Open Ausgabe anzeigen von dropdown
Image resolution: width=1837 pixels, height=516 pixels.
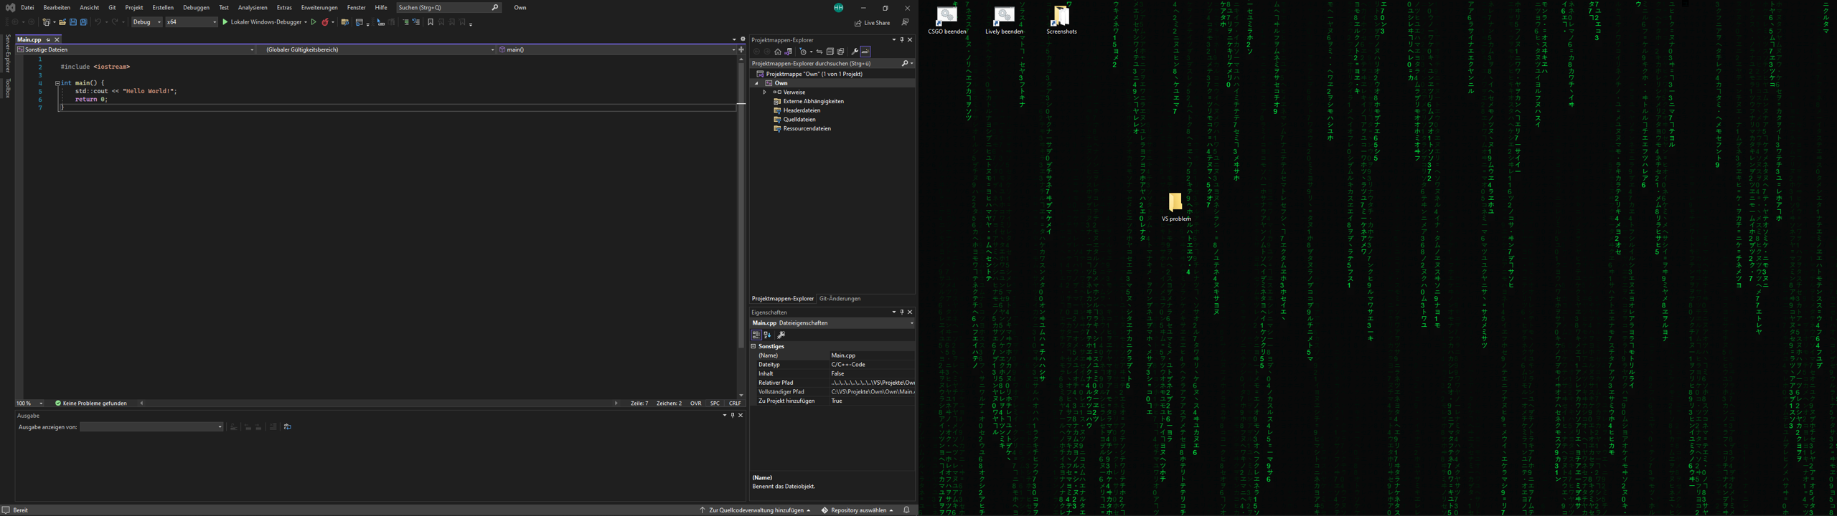[x=151, y=427]
